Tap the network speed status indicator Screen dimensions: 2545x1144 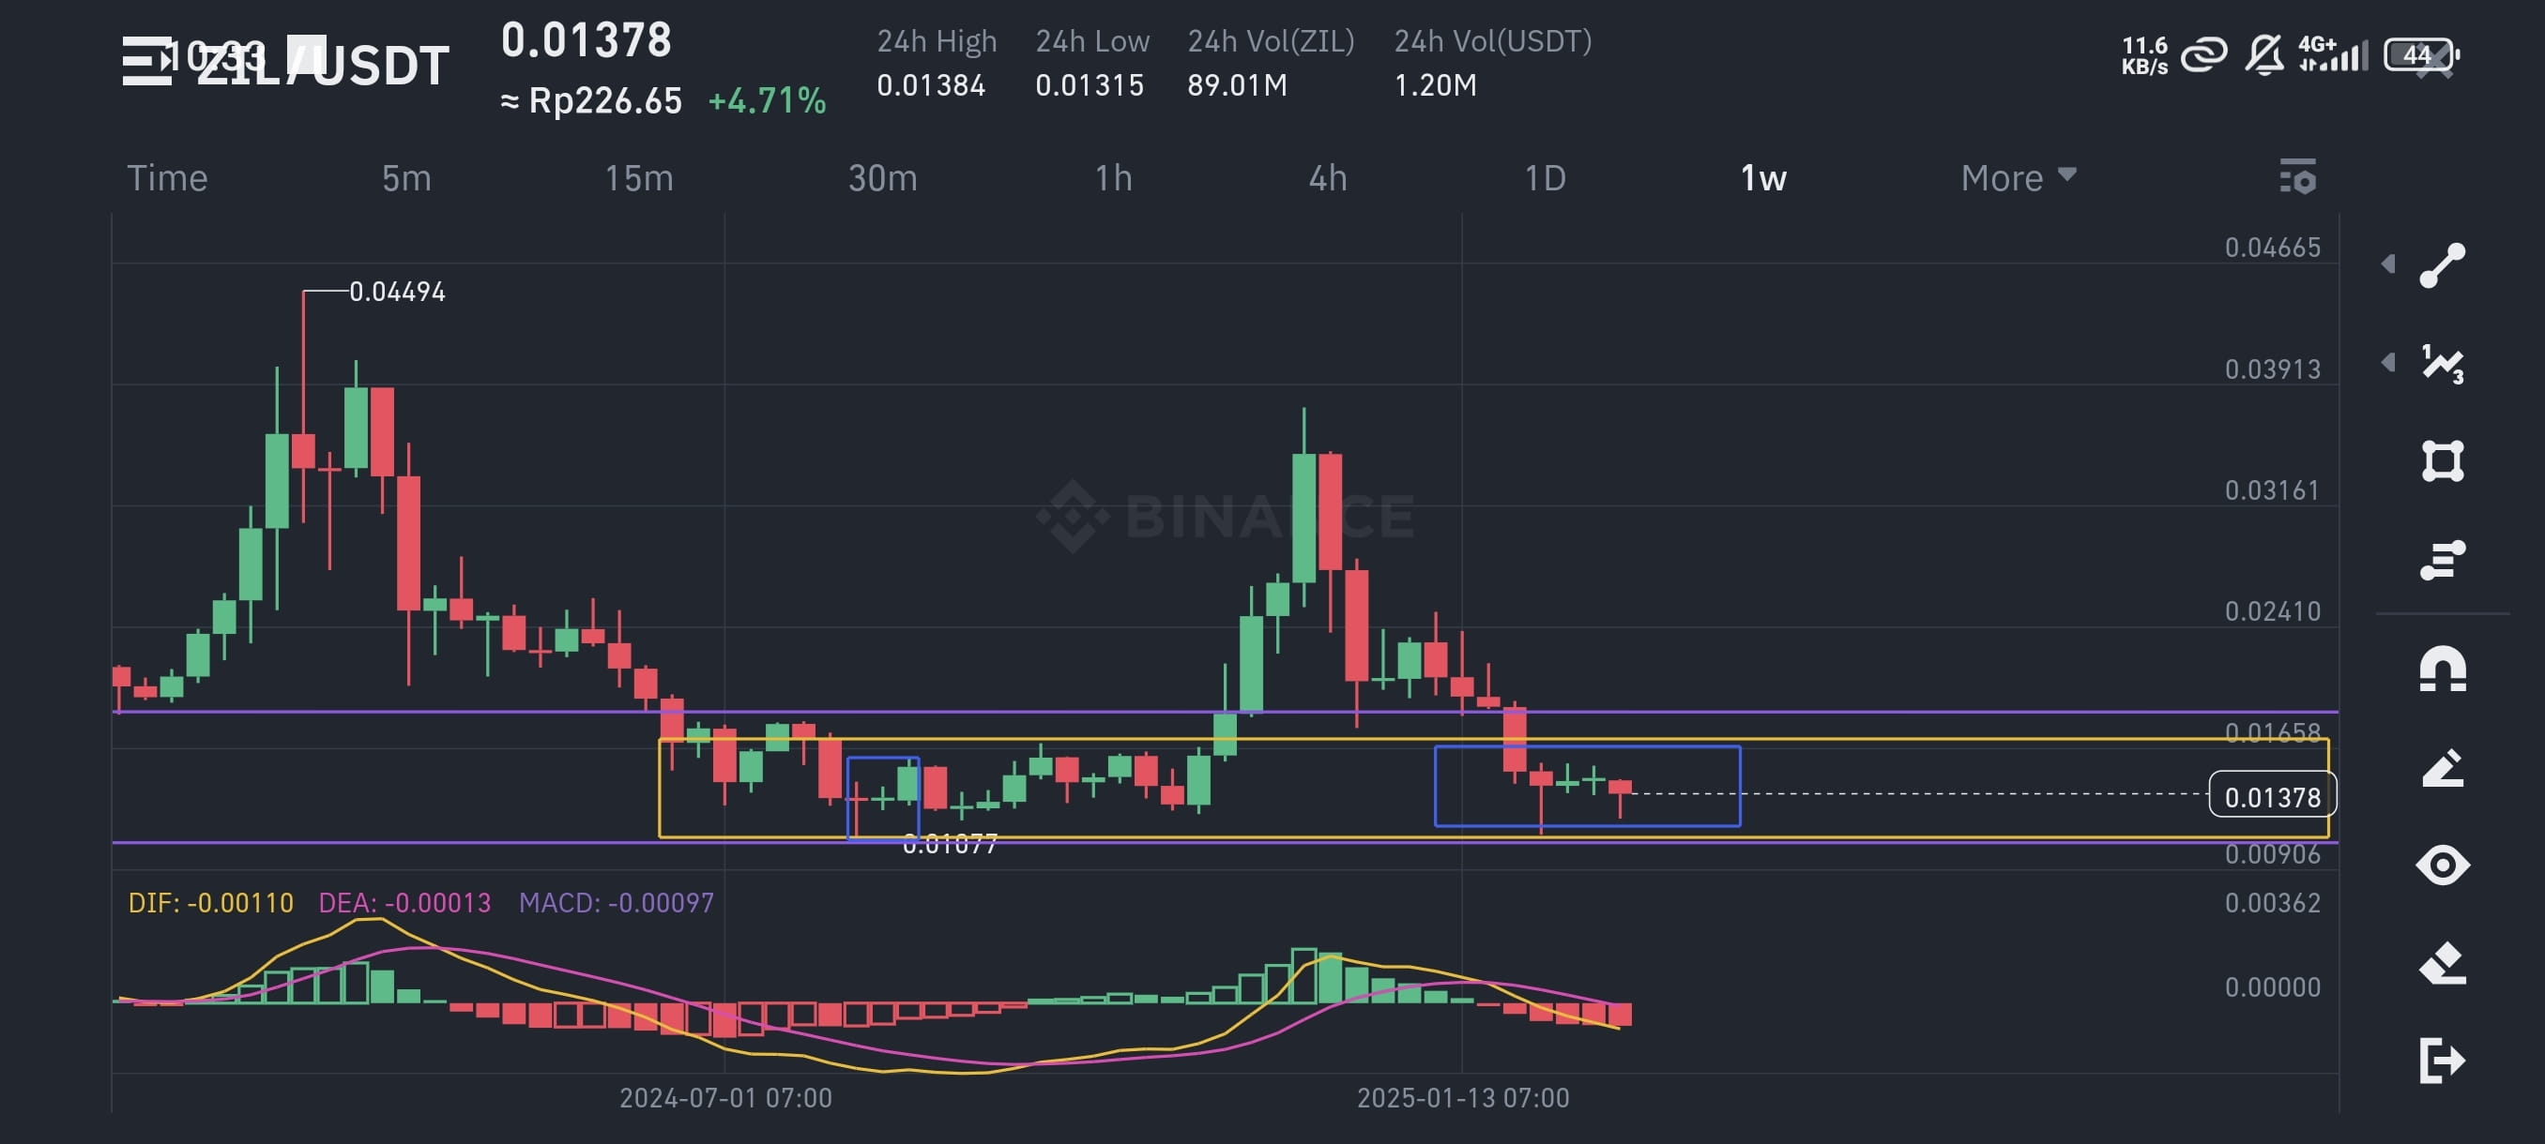tap(2144, 55)
